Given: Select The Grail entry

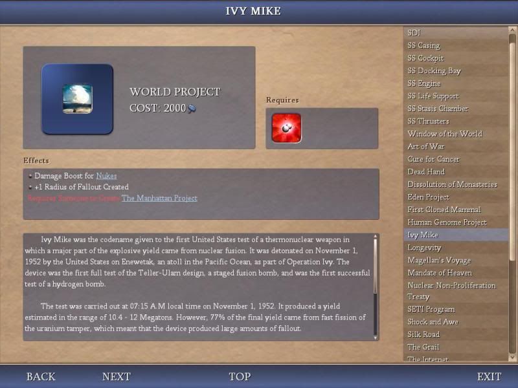Looking at the screenshot, I should point(456,347).
